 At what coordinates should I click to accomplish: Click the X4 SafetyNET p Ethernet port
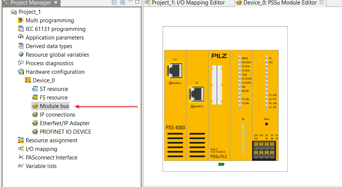tap(197, 94)
